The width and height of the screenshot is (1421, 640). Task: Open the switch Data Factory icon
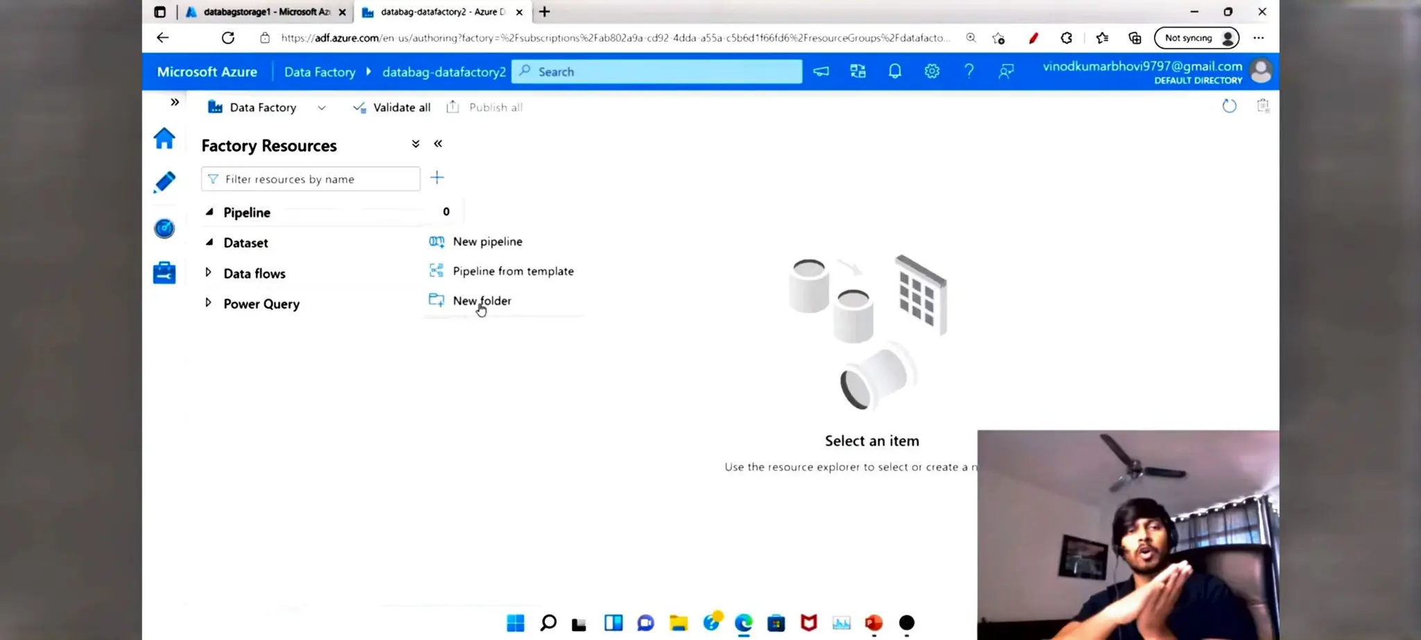pos(858,71)
